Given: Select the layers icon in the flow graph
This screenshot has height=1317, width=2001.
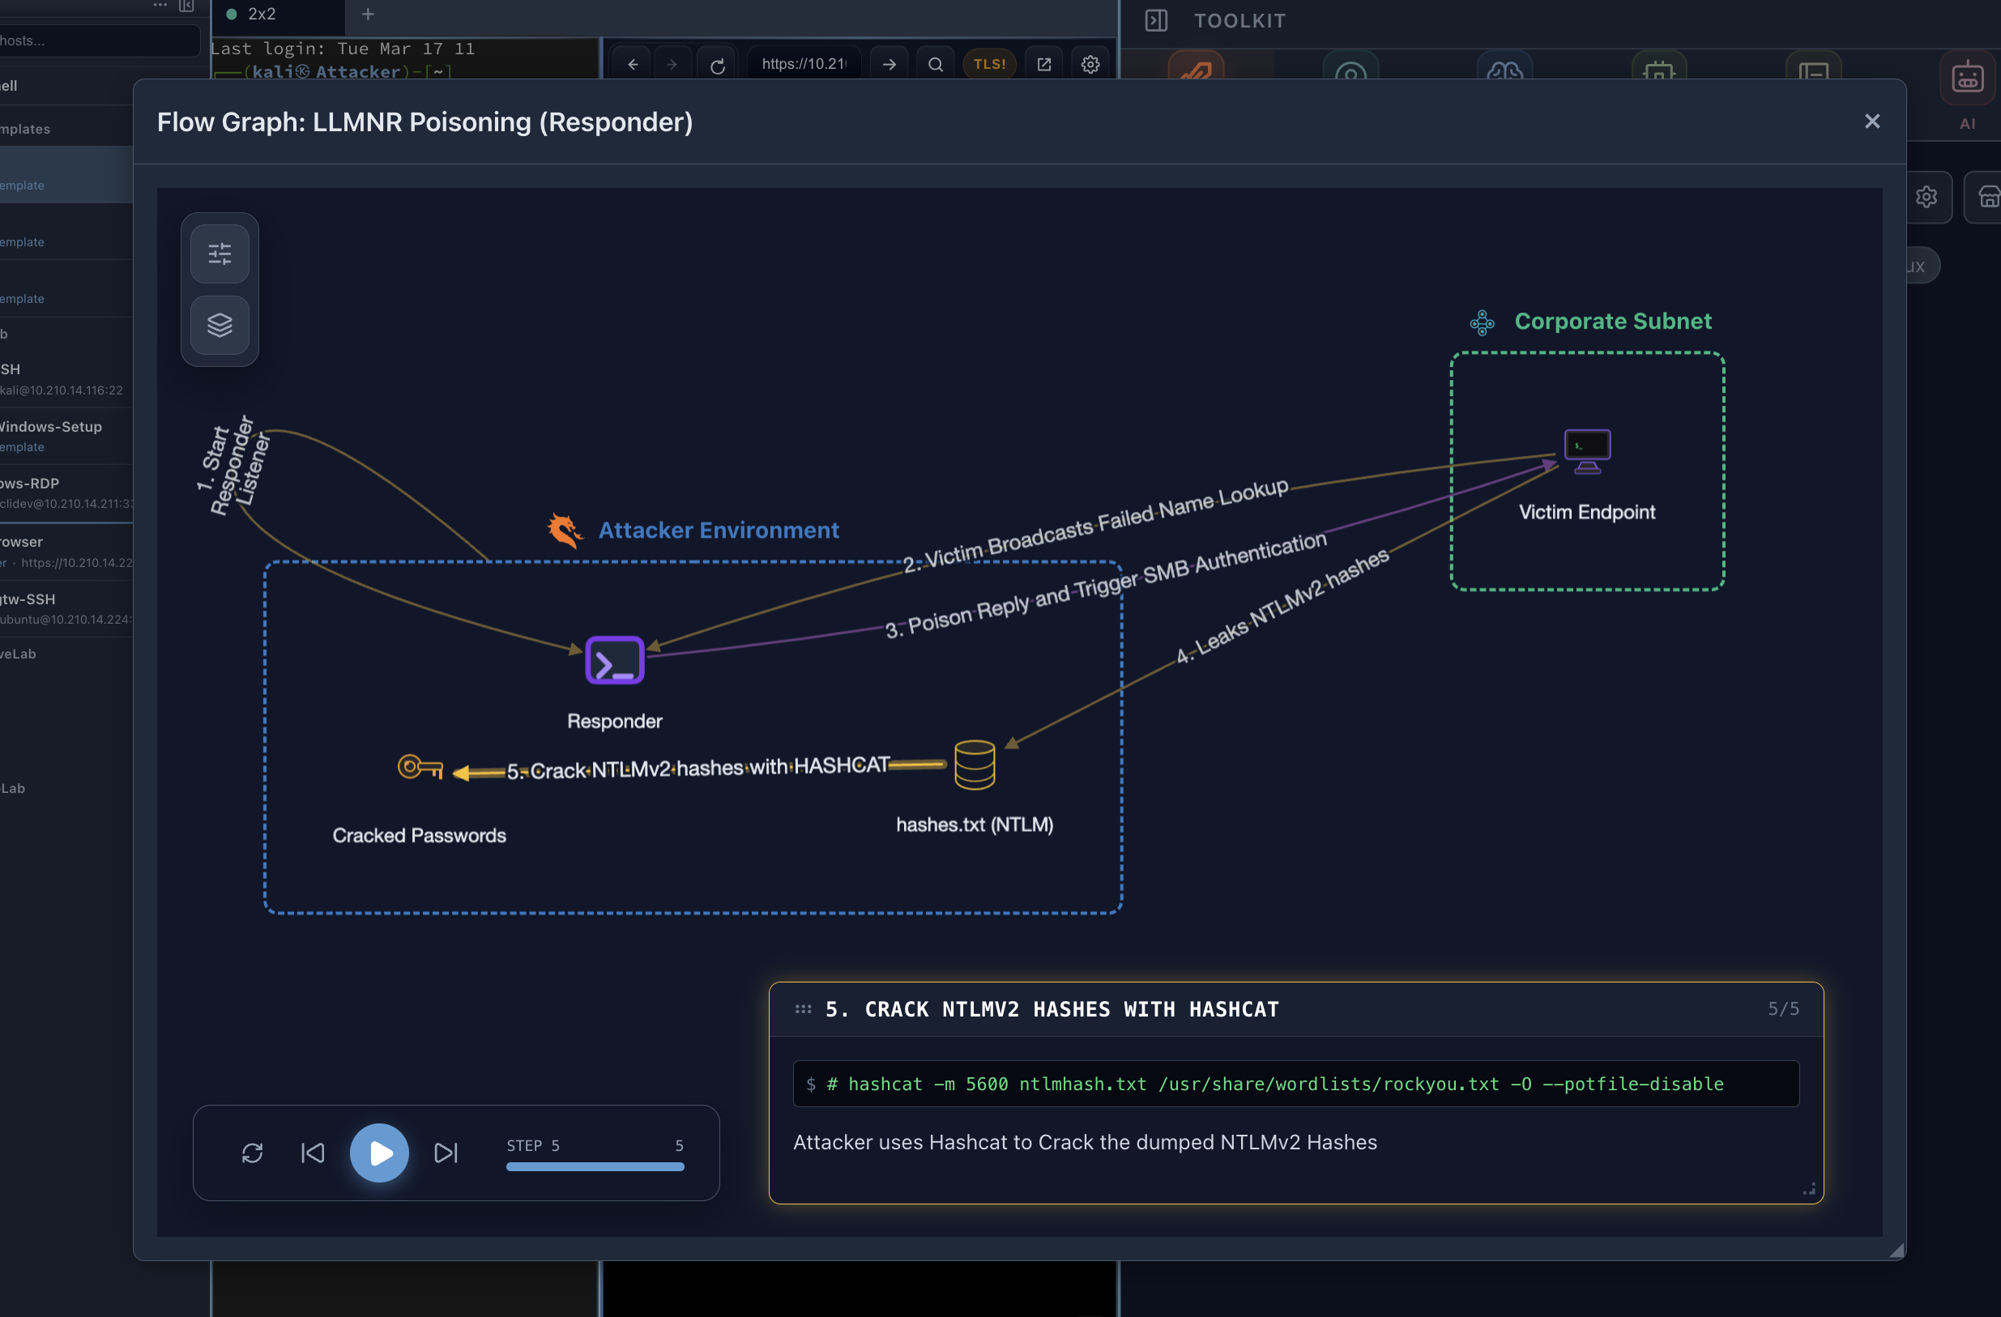Looking at the screenshot, I should click(220, 326).
